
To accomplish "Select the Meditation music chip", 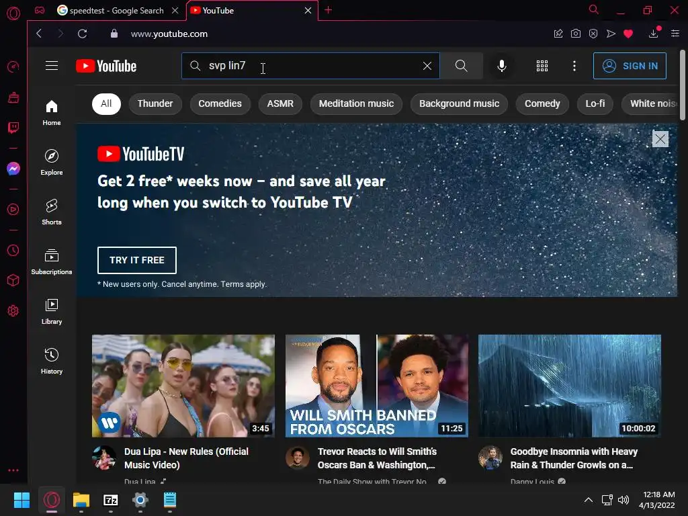I will tap(356, 103).
